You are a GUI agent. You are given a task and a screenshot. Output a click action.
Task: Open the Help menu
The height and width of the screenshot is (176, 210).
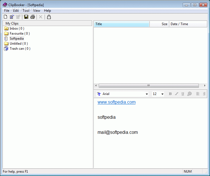[47, 11]
